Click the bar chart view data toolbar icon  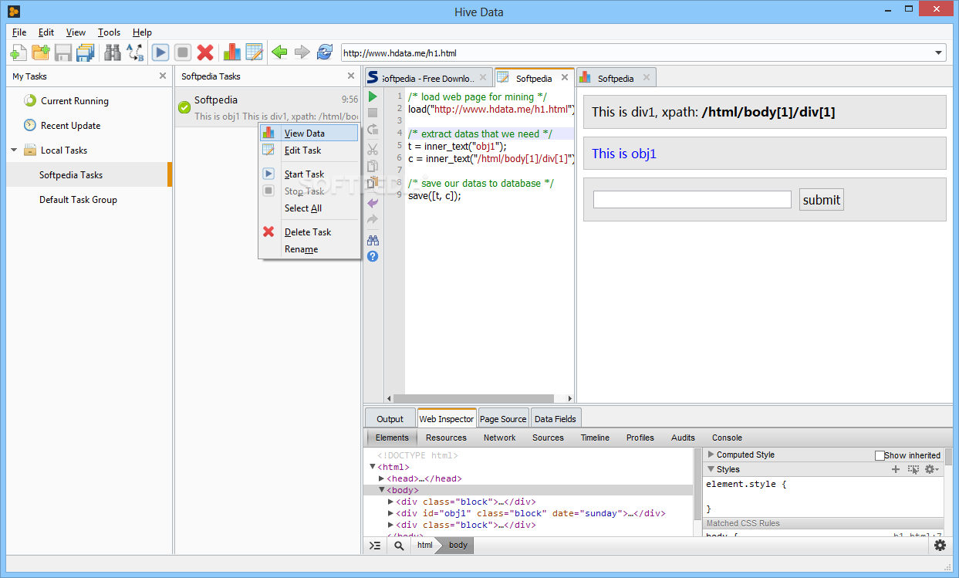tap(231, 52)
